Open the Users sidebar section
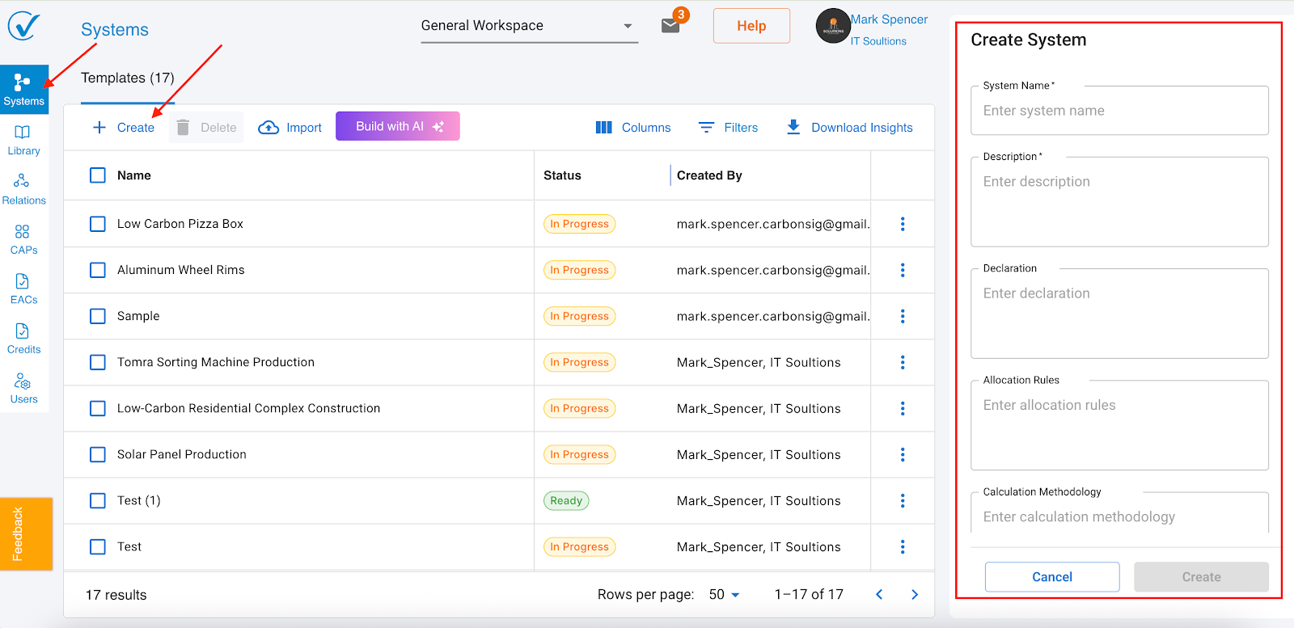This screenshot has width=1294, height=628. pos(23,388)
